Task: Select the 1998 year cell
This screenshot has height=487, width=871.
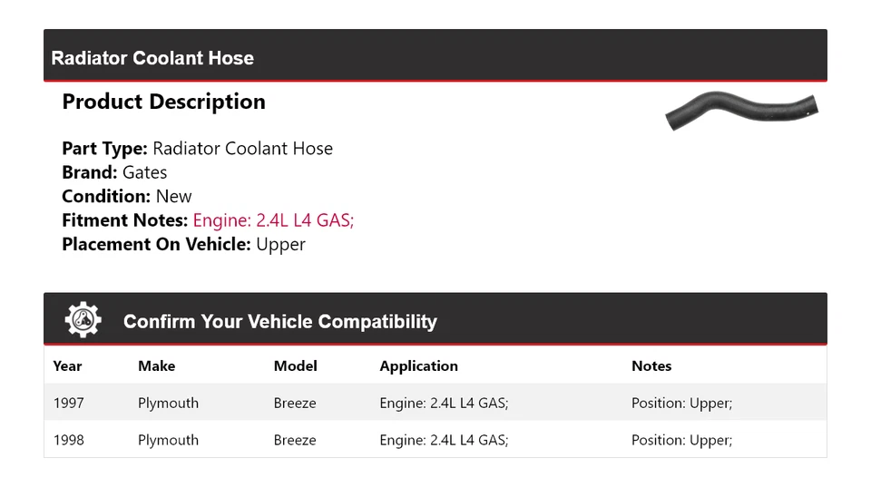Action: pyautogui.click(x=69, y=440)
